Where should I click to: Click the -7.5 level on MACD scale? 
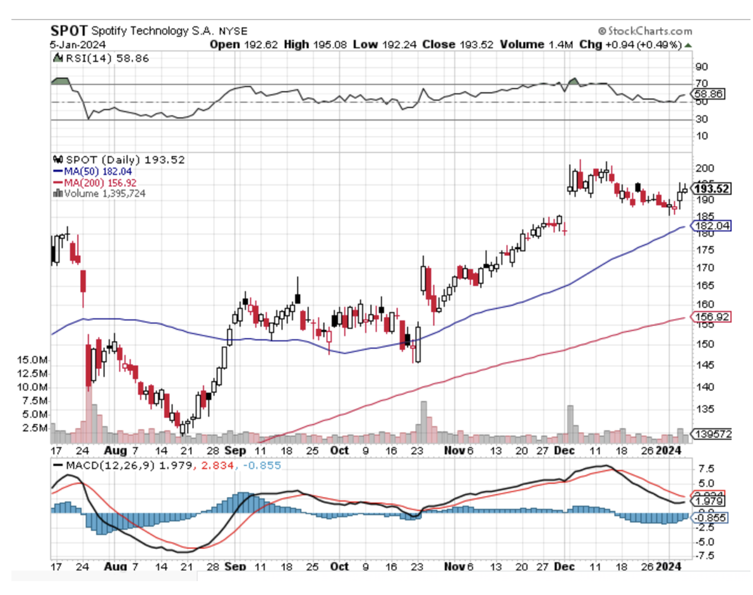coord(704,556)
